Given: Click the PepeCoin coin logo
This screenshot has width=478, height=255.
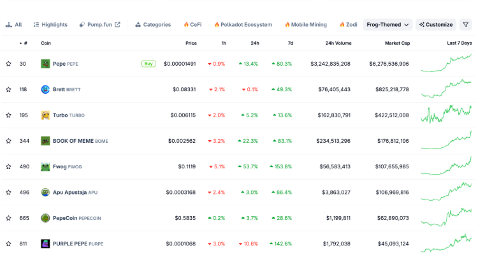Looking at the screenshot, I should [45, 218].
